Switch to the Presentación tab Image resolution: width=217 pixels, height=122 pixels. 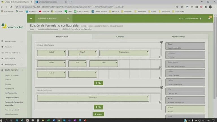tap(62, 36)
